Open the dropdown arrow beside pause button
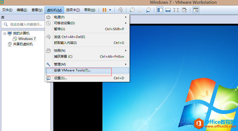 pos(110,10)
